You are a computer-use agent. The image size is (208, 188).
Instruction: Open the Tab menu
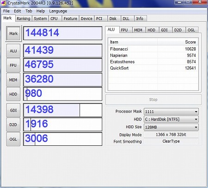click(29, 11)
